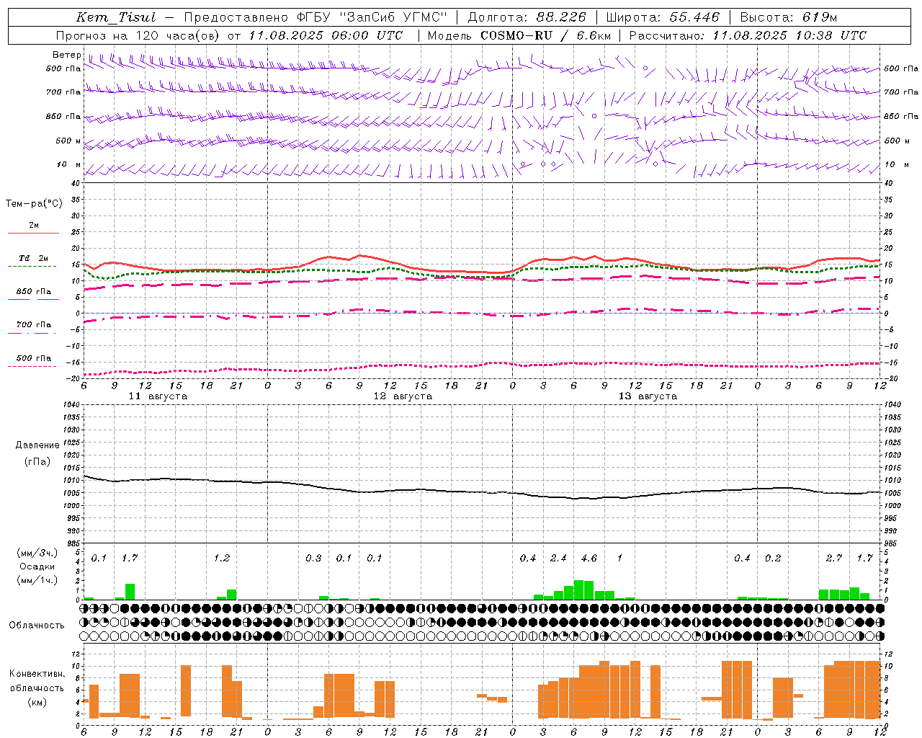
Task: Click the '(км)' convective height unit
Action: tap(37, 702)
